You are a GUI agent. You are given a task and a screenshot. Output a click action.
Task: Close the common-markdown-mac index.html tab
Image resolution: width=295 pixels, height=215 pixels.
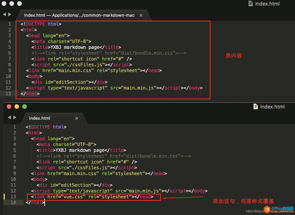point(141,15)
